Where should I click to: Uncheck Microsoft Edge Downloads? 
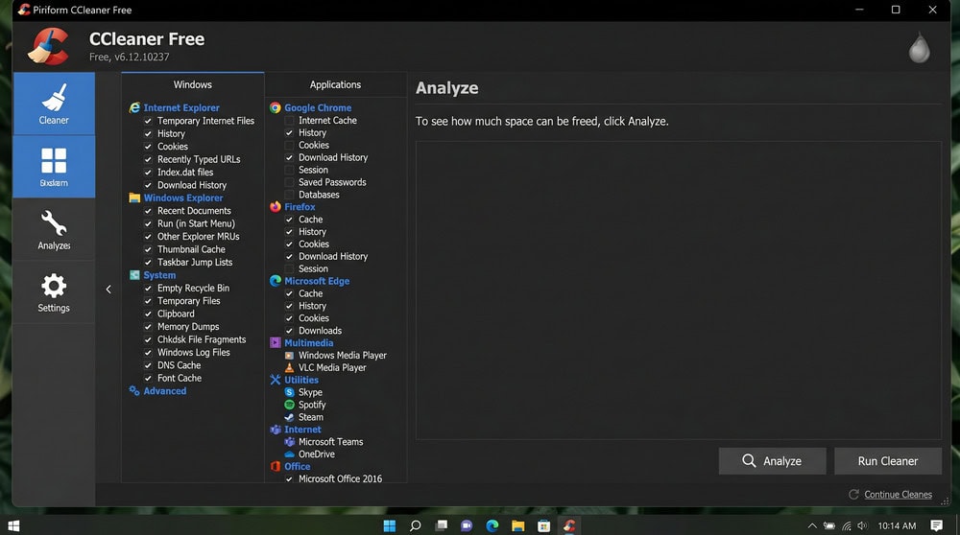click(x=290, y=330)
